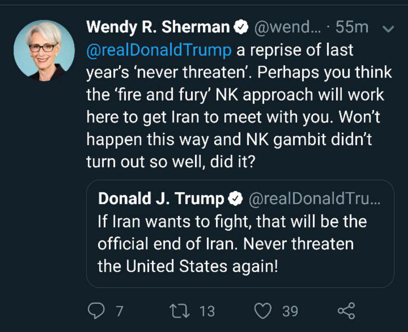Open the profile picture next to the tweet
Viewport: 408px width, 332px height.
(x=44, y=50)
